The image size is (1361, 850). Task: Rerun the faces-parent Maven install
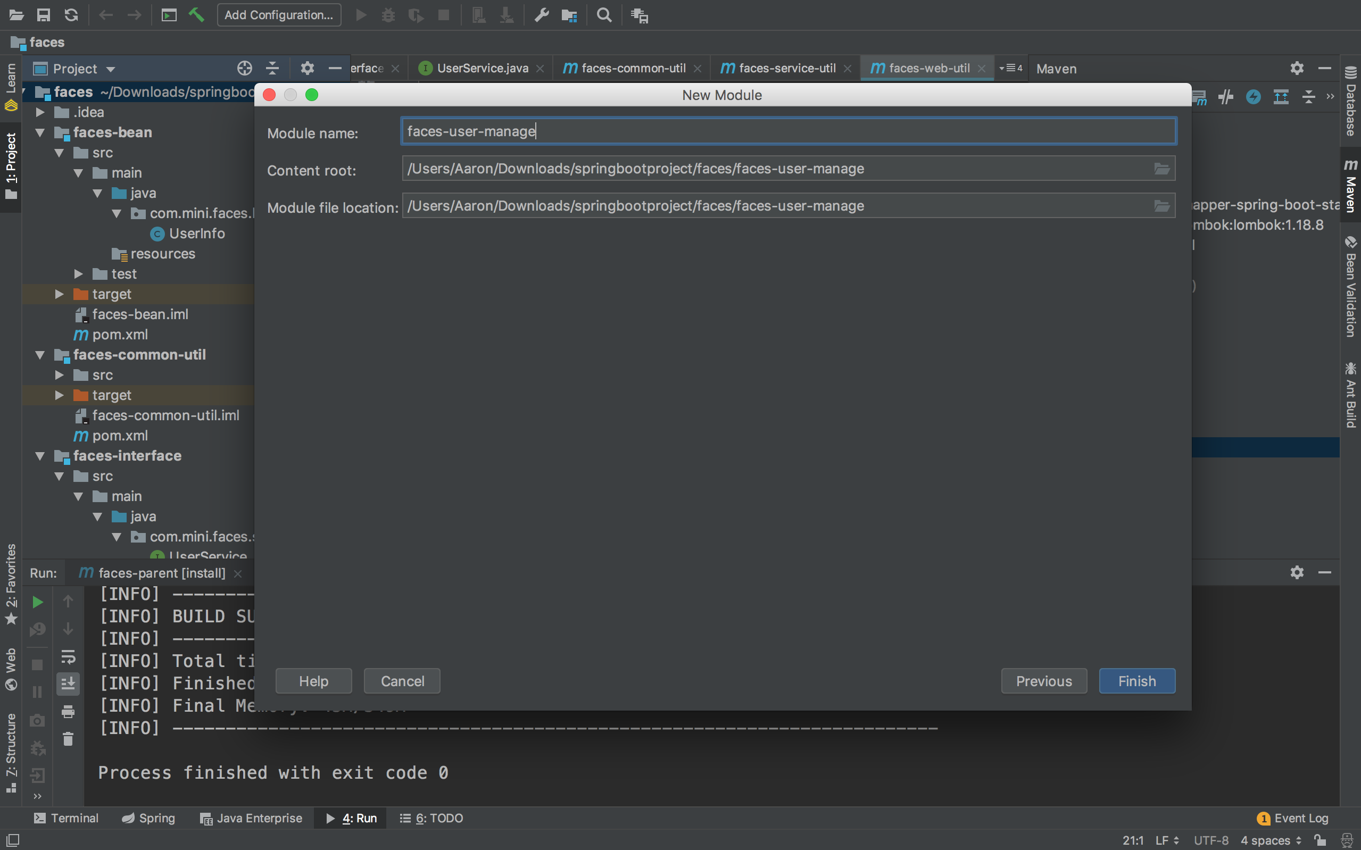[37, 602]
